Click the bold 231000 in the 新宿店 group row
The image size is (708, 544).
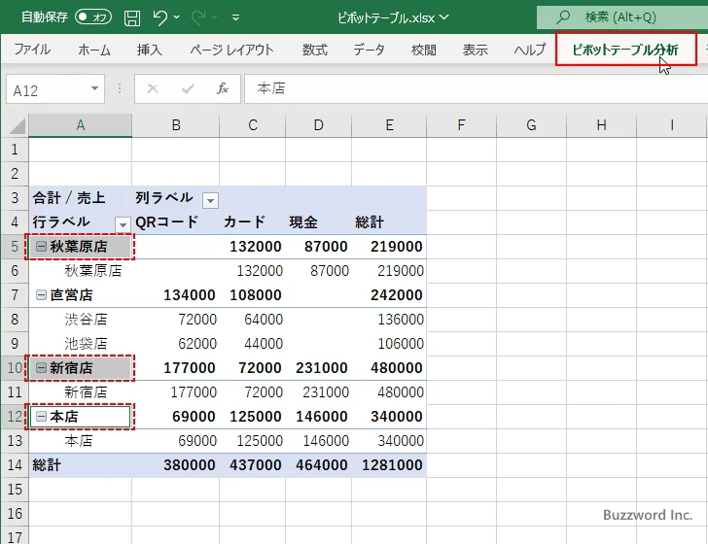(322, 368)
